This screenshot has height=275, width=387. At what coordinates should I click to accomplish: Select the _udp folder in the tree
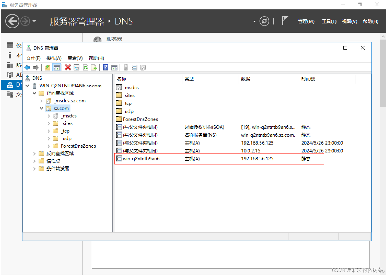(66, 138)
